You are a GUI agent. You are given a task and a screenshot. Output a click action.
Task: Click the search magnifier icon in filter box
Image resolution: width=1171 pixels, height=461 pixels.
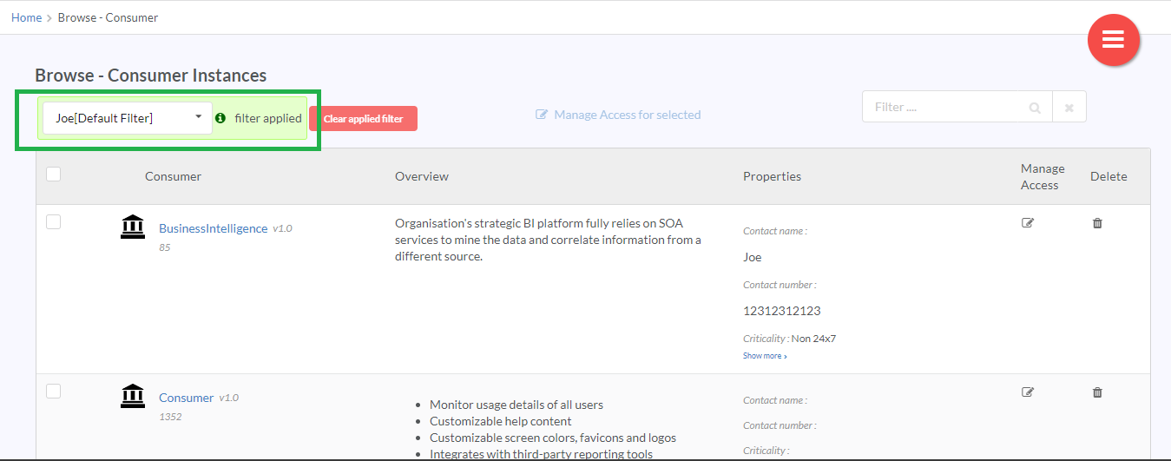click(x=1035, y=108)
